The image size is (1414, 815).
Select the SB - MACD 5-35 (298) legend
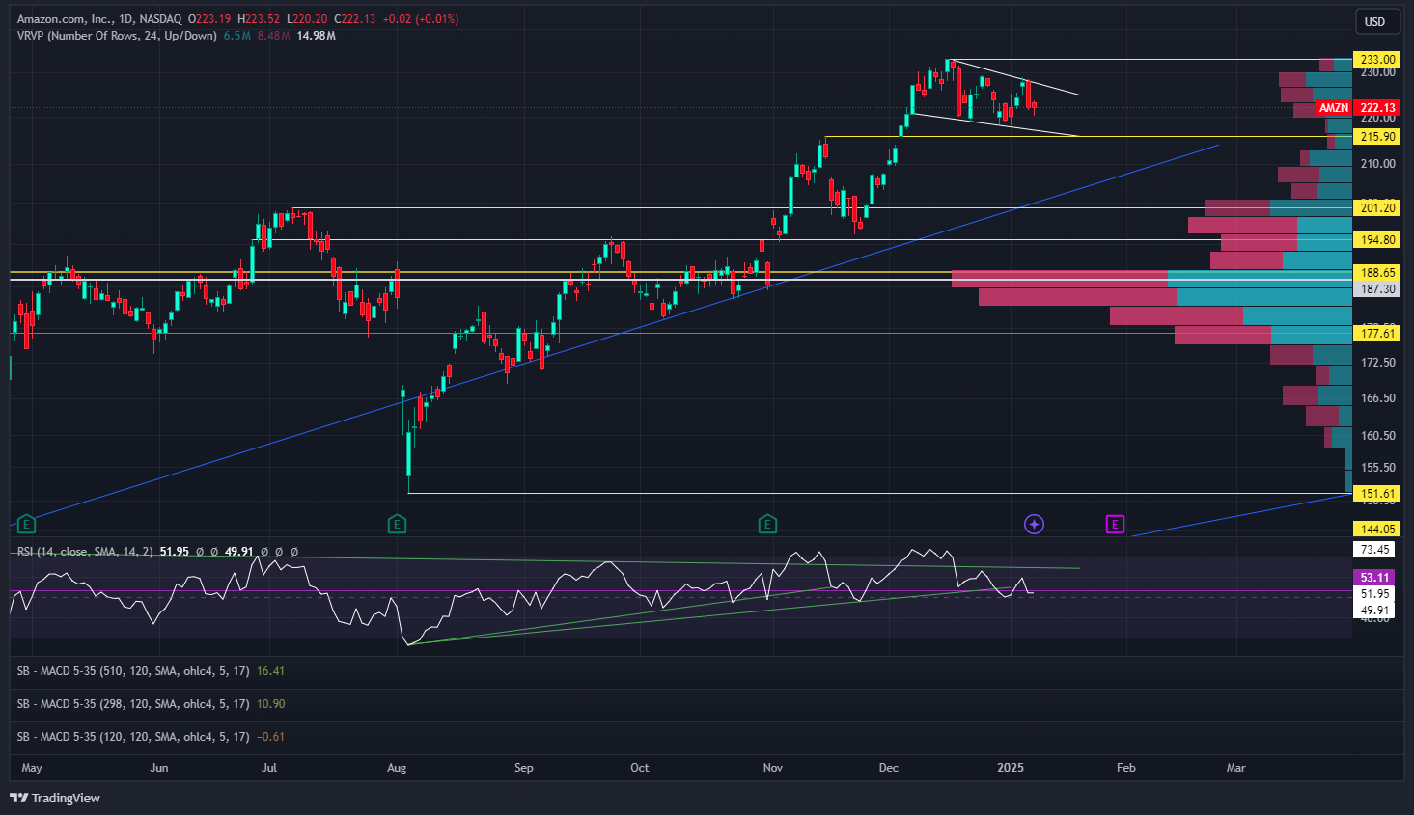pos(133,704)
